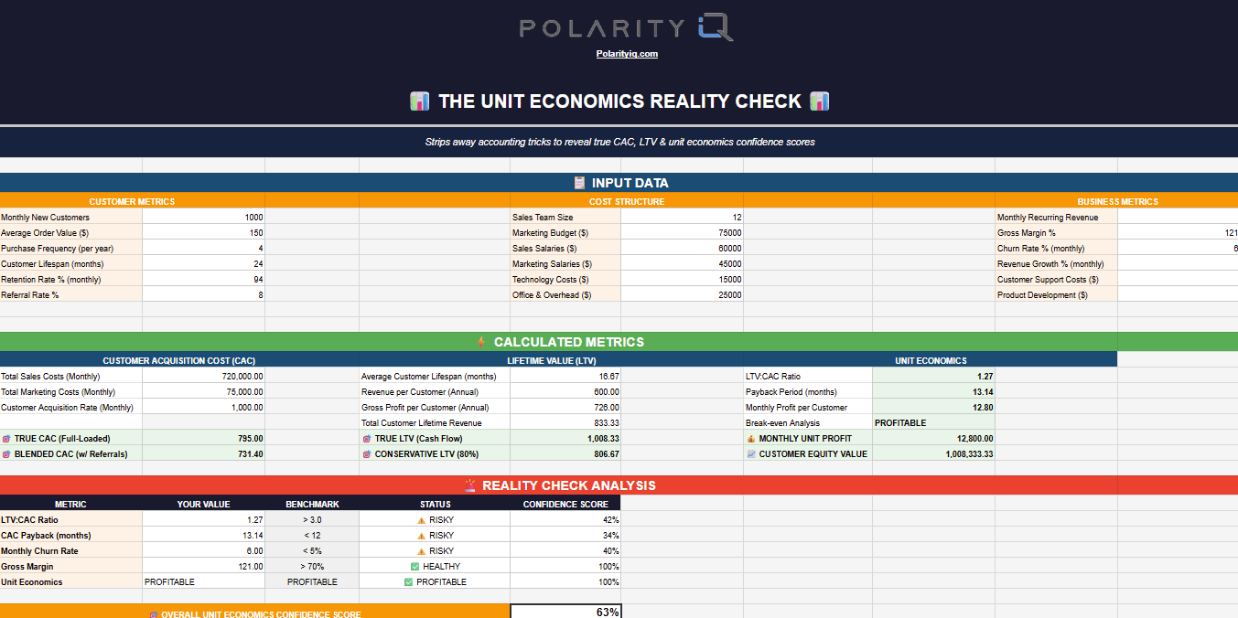
Task: Select the 63% overall confidence score cell
Action: pos(565,613)
